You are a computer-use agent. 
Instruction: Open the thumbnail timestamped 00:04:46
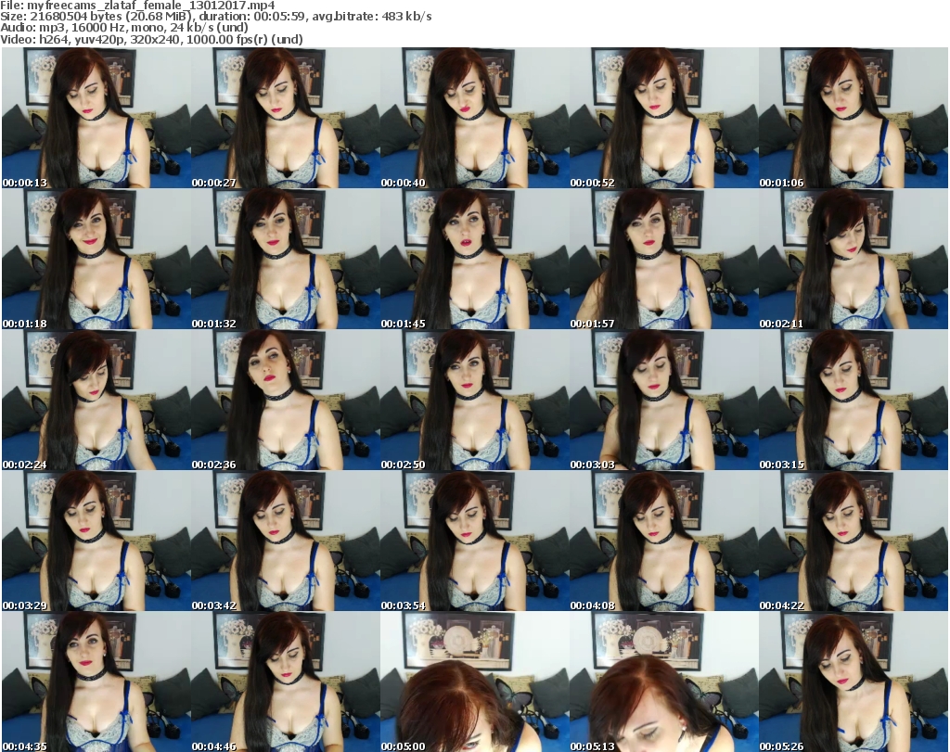coord(286,682)
